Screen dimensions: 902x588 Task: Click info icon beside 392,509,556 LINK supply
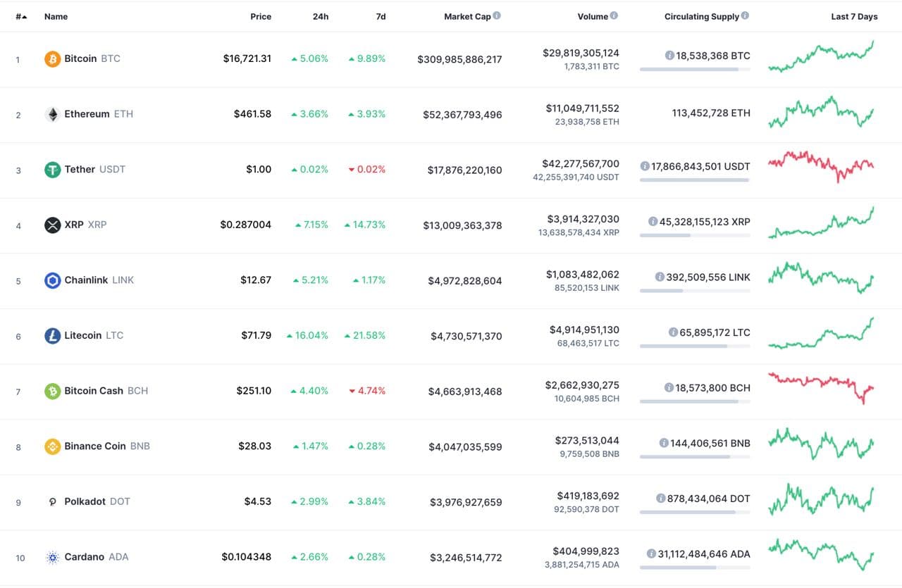(660, 277)
